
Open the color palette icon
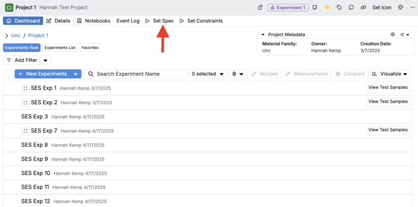pyautogui.click(x=400, y=7)
